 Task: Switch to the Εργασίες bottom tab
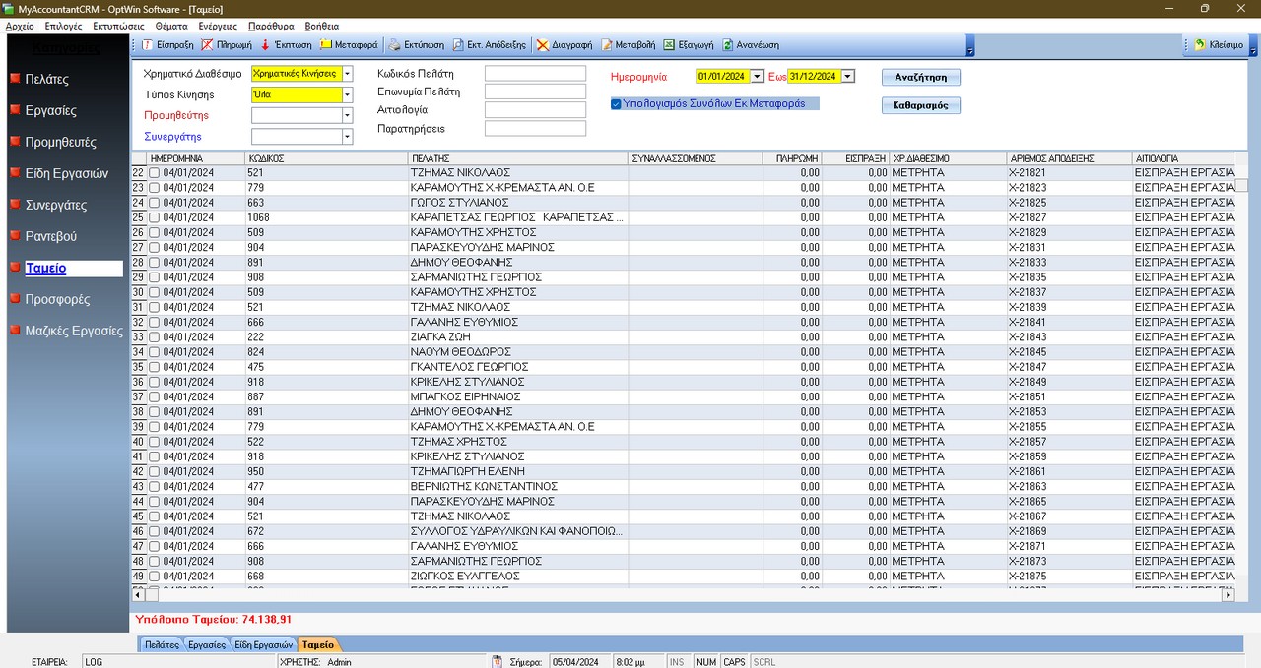click(x=206, y=644)
